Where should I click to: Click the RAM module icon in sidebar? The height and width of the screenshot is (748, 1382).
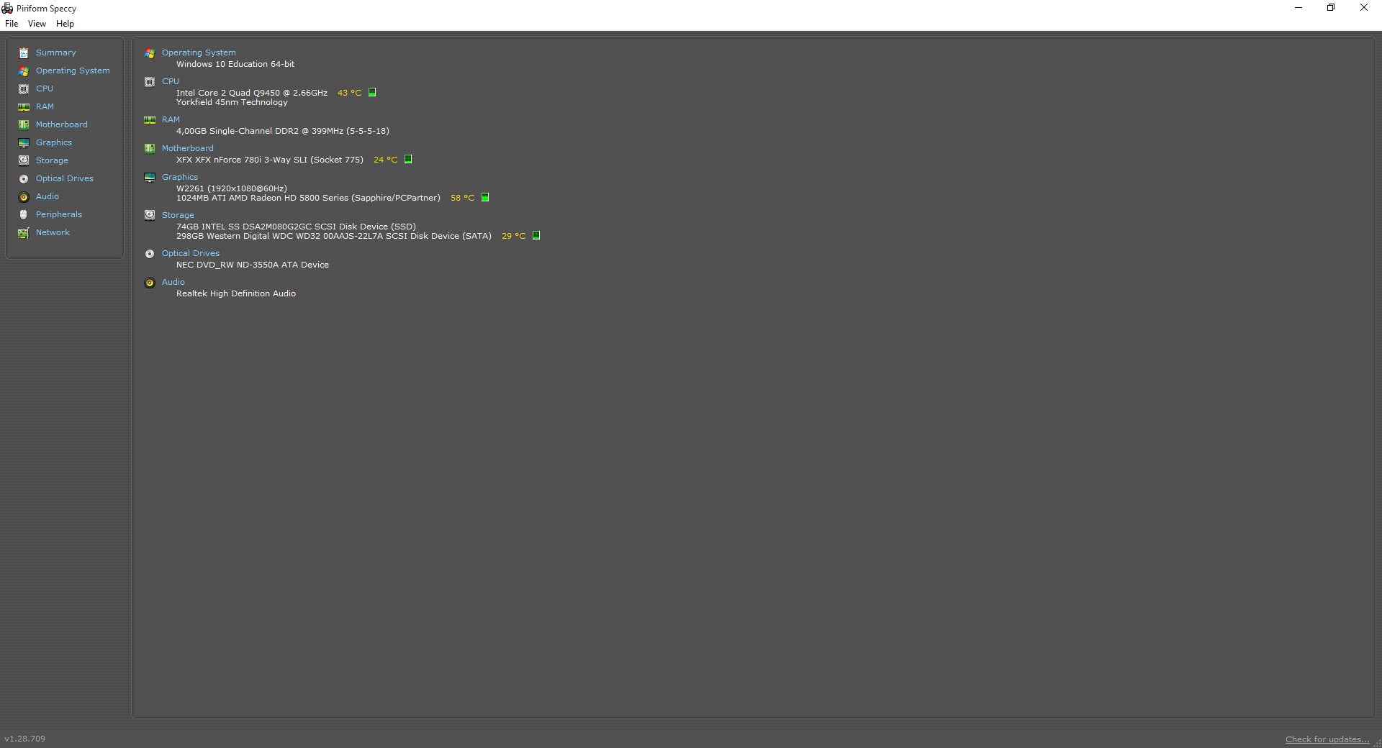[24, 107]
